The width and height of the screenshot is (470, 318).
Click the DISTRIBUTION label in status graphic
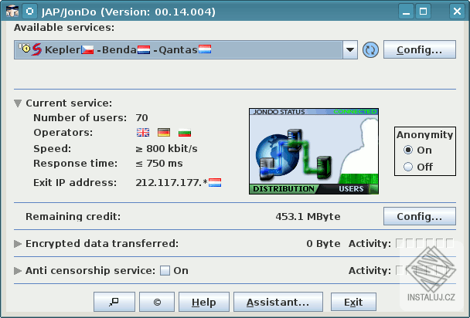pyautogui.click(x=284, y=189)
